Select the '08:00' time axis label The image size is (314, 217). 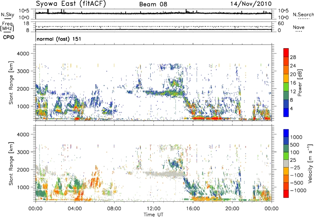(114, 209)
